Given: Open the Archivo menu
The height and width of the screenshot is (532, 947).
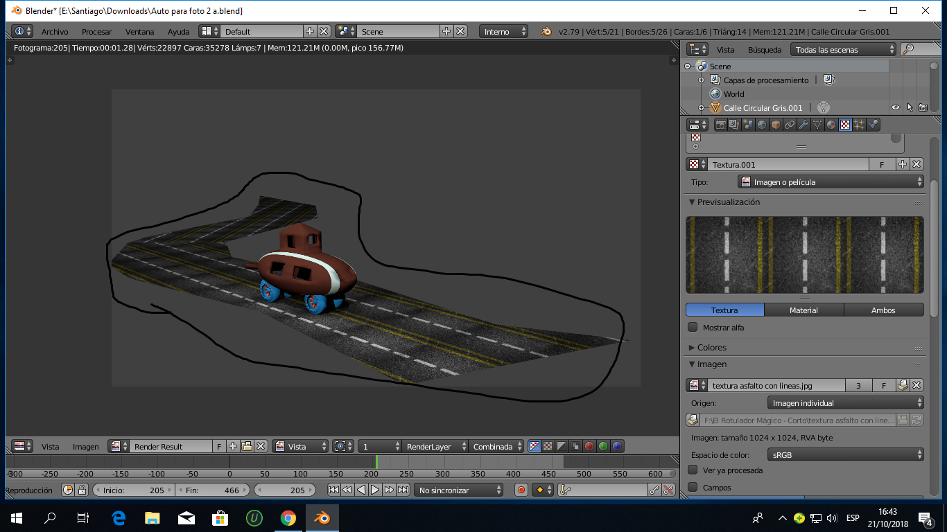Looking at the screenshot, I should [55, 32].
